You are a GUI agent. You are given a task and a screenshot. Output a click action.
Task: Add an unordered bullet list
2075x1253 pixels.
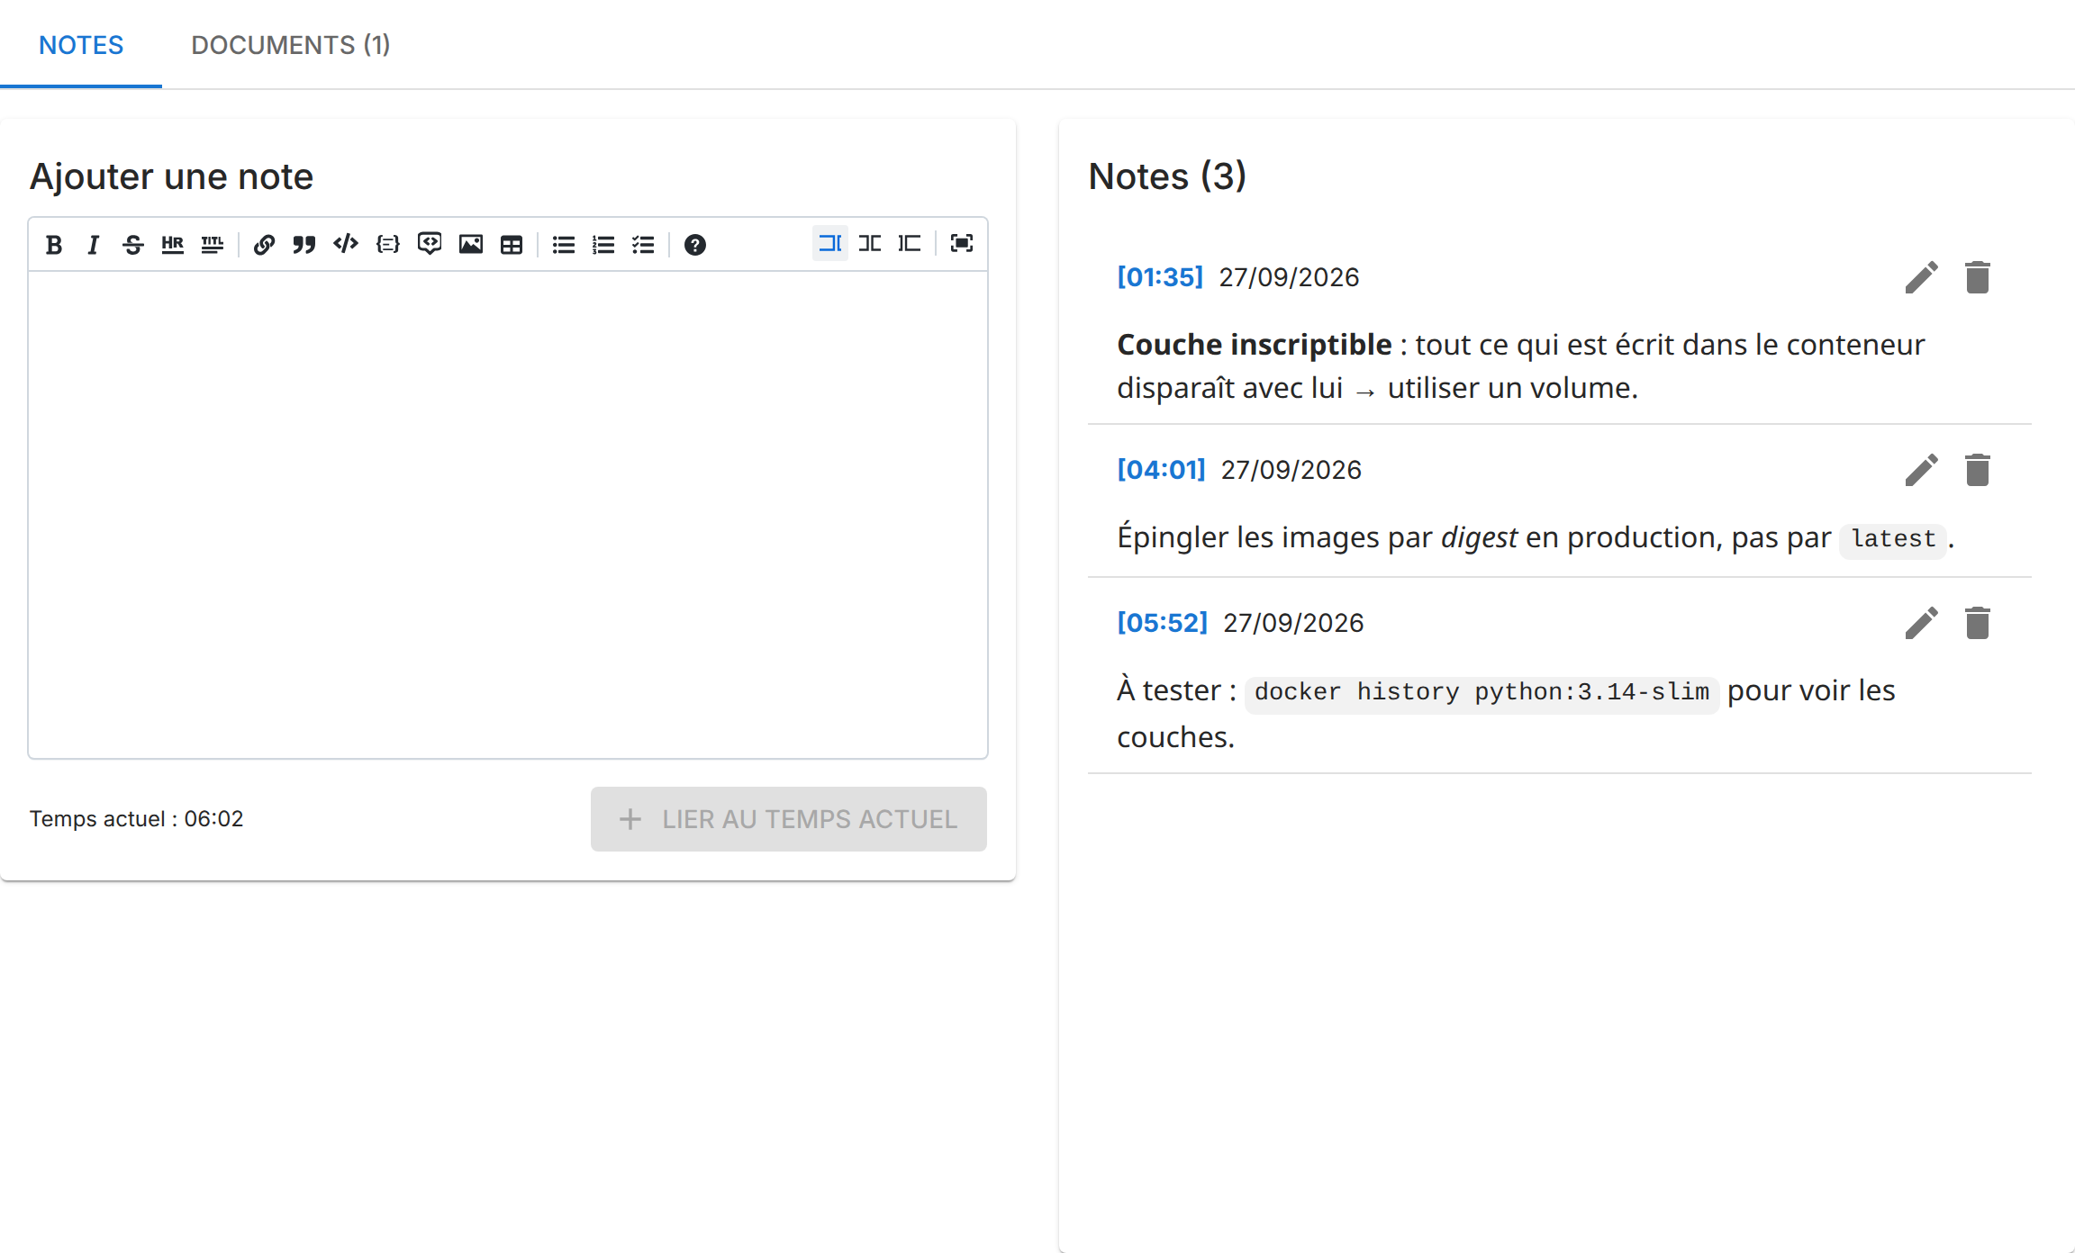coord(564,244)
